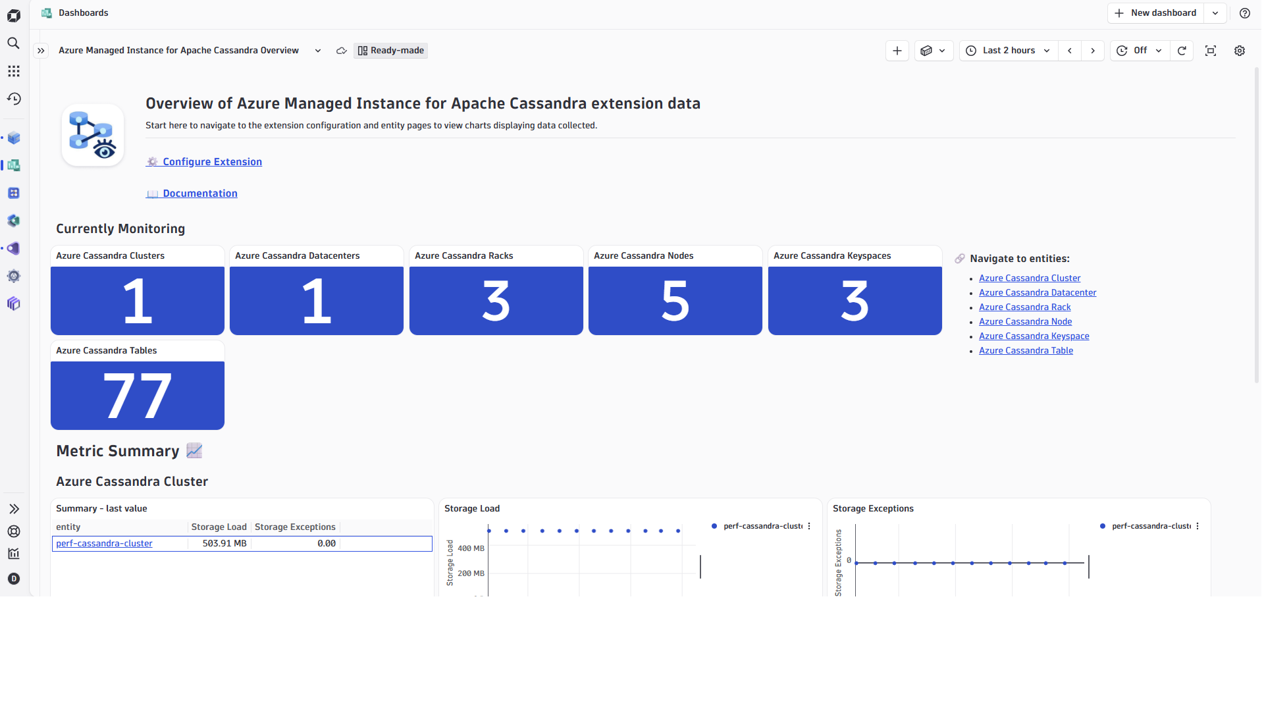
Task: Enter fullscreen presentation mode icon
Action: (x=1211, y=51)
